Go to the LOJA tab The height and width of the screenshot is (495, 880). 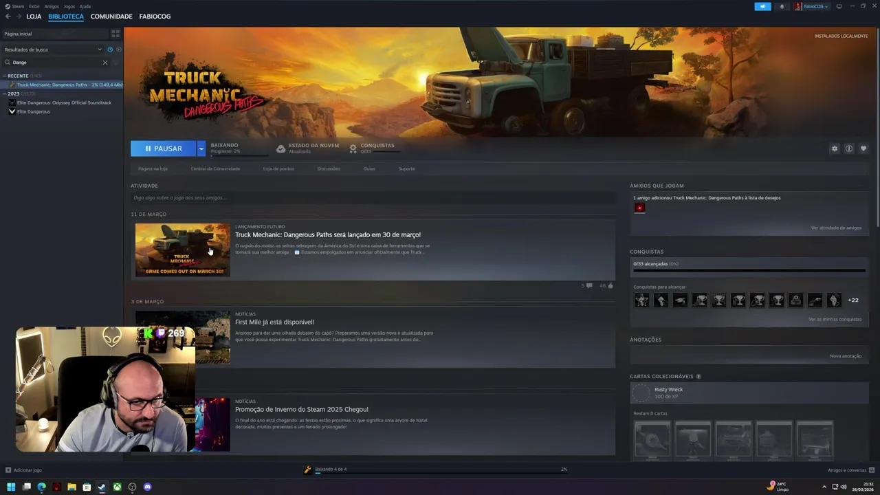[34, 16]
